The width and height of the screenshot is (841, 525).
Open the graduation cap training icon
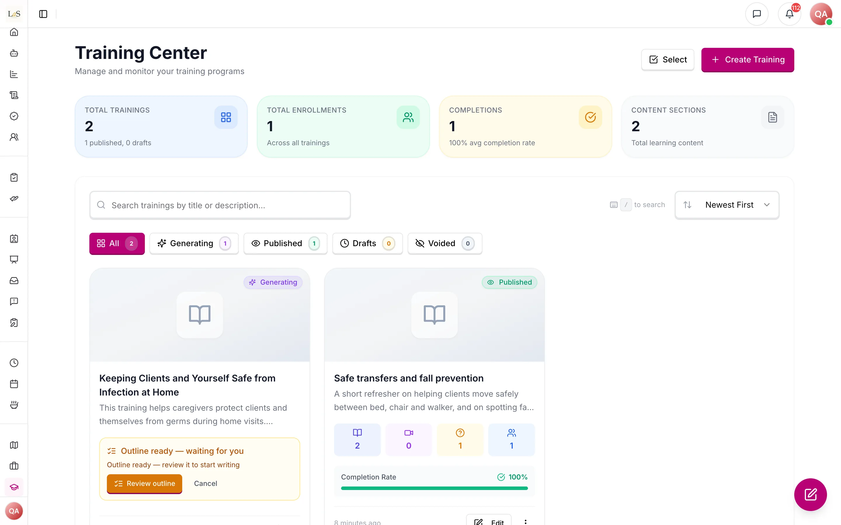tap(14, 487)
